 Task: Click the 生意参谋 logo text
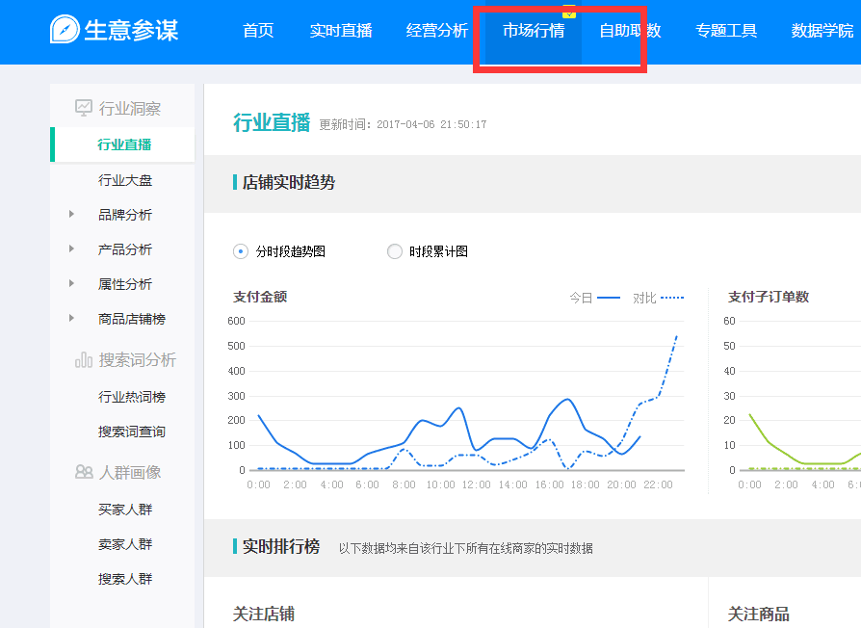pos(131,30)
